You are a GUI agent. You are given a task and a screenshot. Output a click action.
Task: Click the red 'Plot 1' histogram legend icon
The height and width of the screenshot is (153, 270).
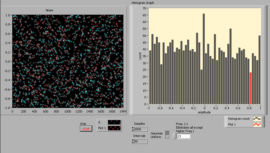[x=257, y=124]
